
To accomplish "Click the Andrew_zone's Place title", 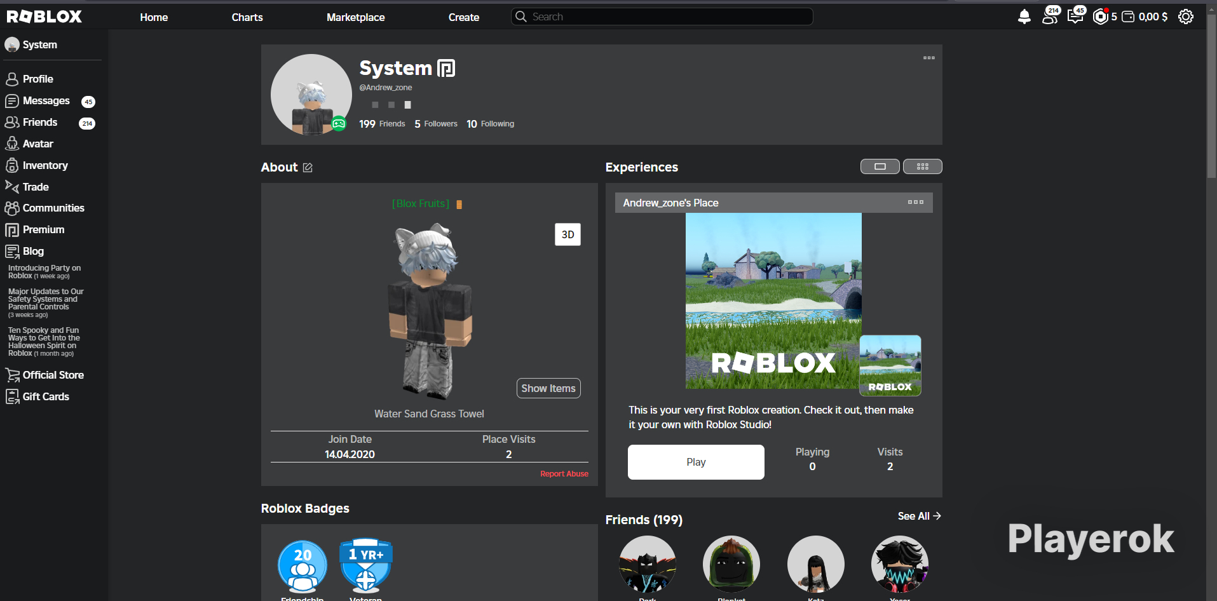I will (670, 203).
